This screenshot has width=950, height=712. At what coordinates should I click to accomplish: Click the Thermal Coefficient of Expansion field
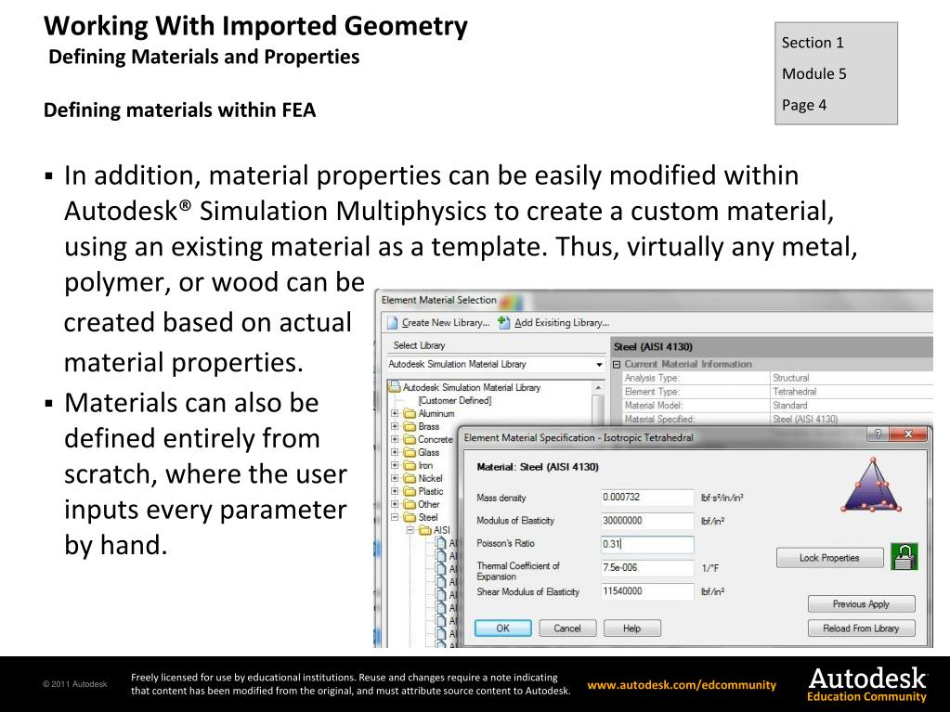(x=647, y=568)
